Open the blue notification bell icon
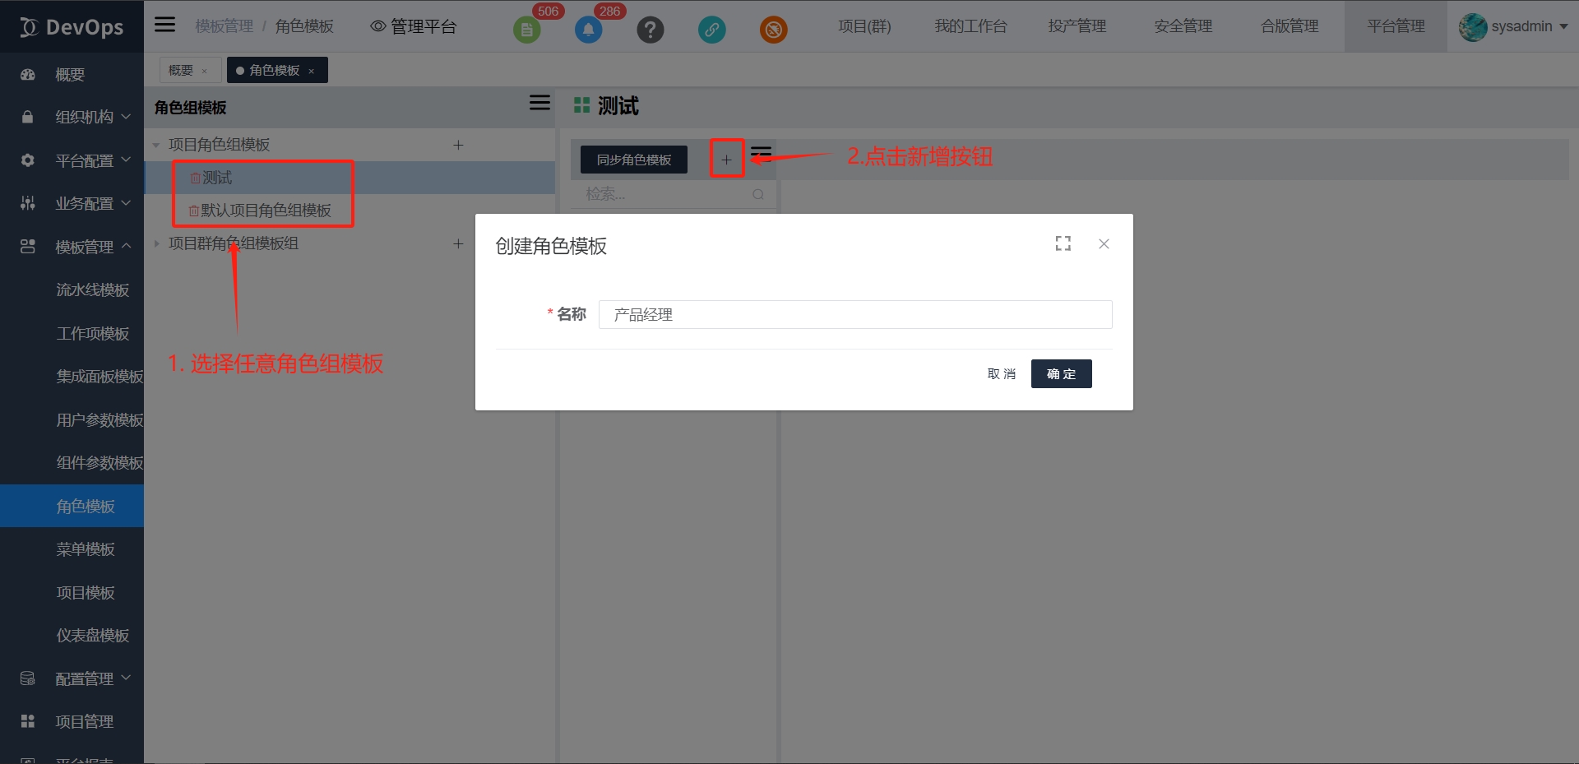Screen dimensions: 1579x764 (x=588, y=30)
